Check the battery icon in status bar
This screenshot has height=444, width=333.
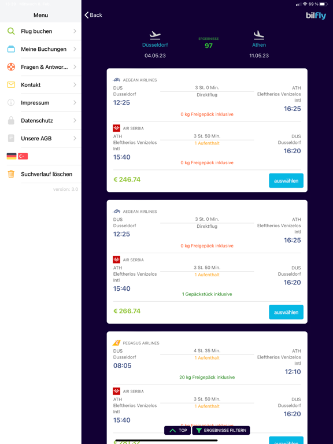pyautogui.click(x=324, y=4)
